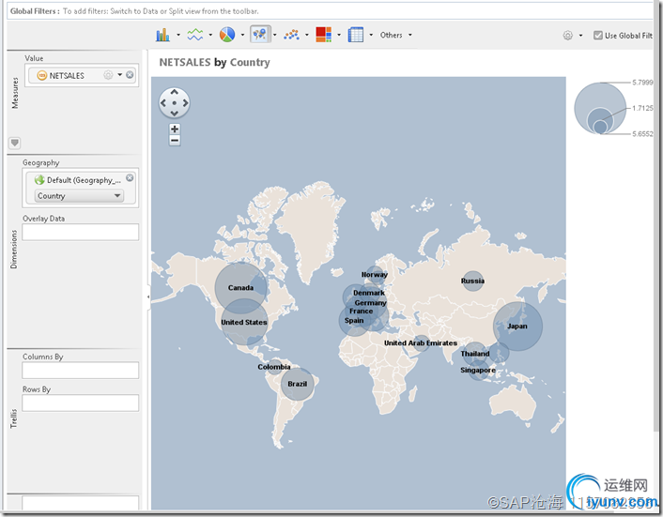Open the Others chart menu
663x517 pixels.
tap(395, 35)
